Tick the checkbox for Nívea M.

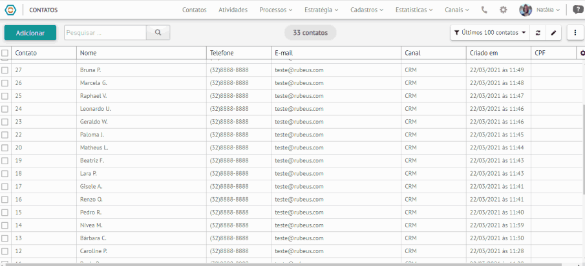tap(5, 225)
